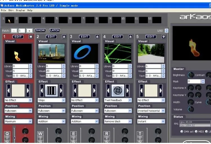Click the Strips effect icon on layer 2
This screenshot has width=211, height=144.
coord(51,91)
